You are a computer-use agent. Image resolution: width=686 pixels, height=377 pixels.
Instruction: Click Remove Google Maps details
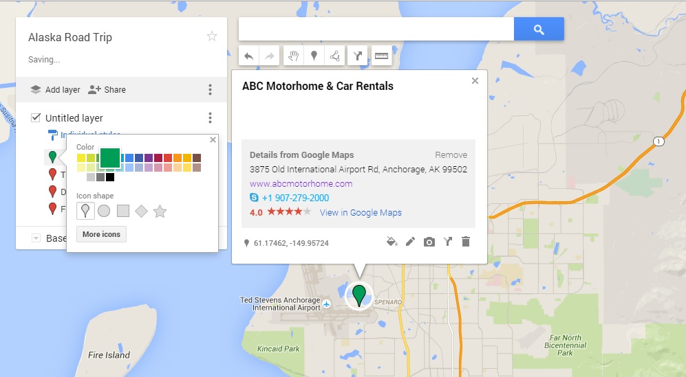point(451,155)
